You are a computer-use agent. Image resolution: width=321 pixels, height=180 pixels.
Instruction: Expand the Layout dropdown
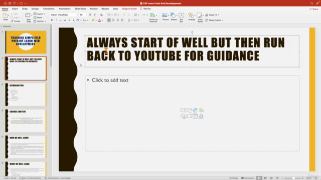[40, 14]
